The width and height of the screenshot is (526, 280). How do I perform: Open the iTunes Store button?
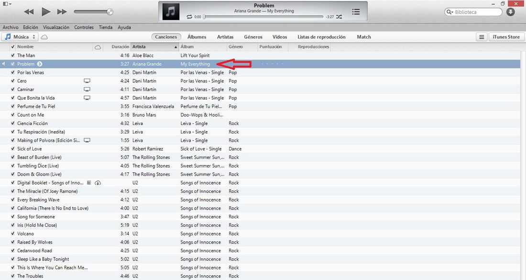(x=506, y=37)
